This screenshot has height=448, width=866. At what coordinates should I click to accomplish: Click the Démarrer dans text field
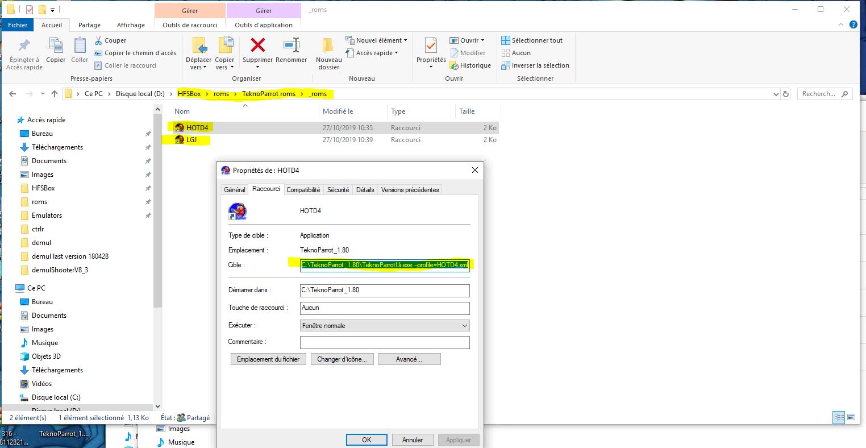point(385,290)
